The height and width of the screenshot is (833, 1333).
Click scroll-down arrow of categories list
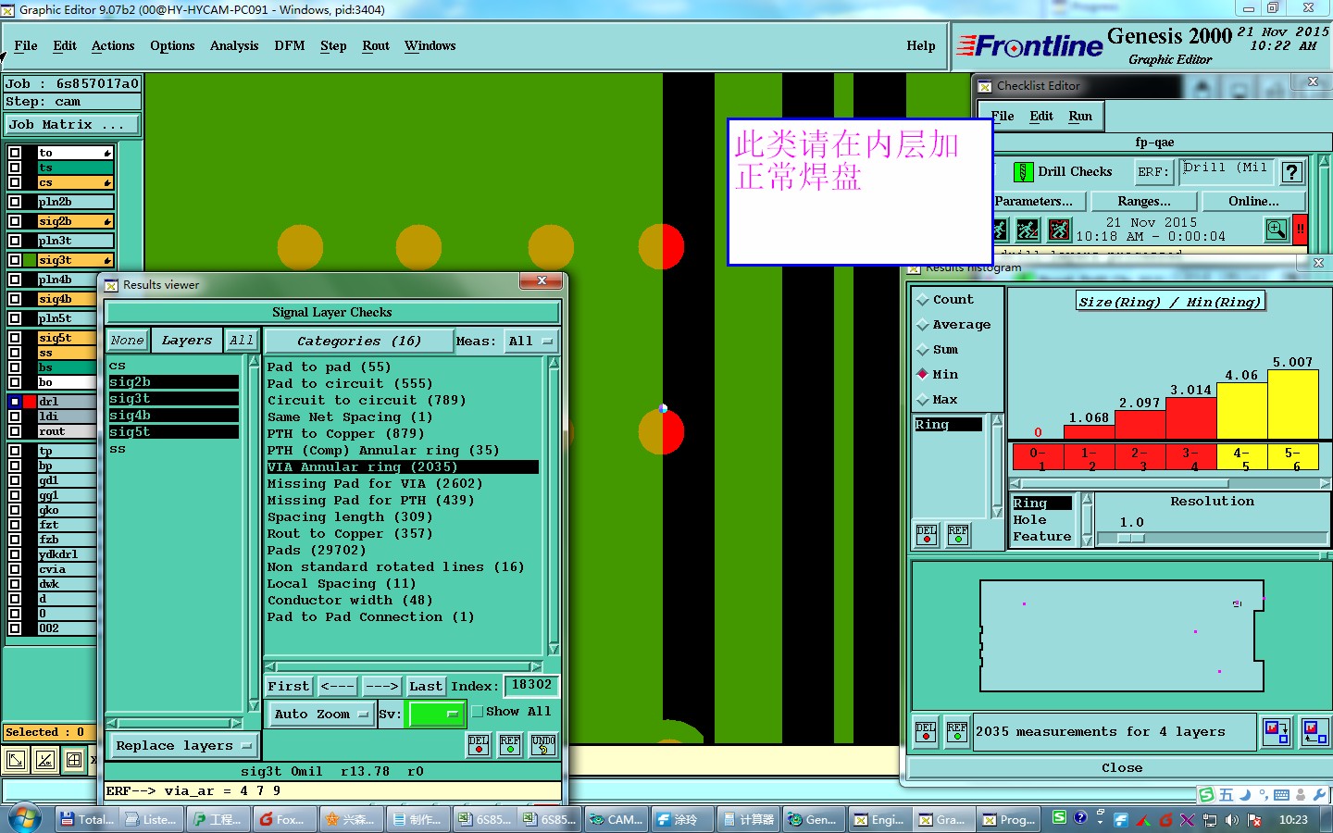tap(554, 650)
